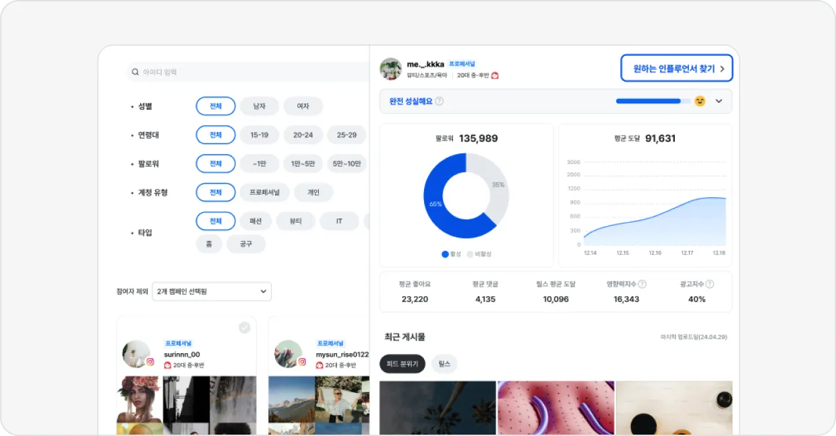Click the 평균 댓글 value 4,135
Image resolution: width=836 pixels, height=436 pixels.
click(485, 299)
